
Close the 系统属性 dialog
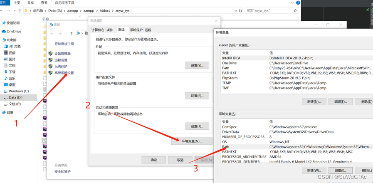(x=216, y=21)
